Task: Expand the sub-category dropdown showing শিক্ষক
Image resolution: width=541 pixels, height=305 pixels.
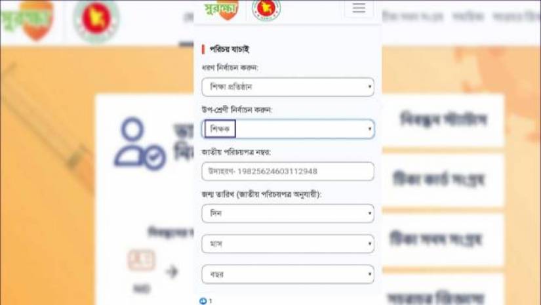Action: pyautogui.click(x=288, y=129)
